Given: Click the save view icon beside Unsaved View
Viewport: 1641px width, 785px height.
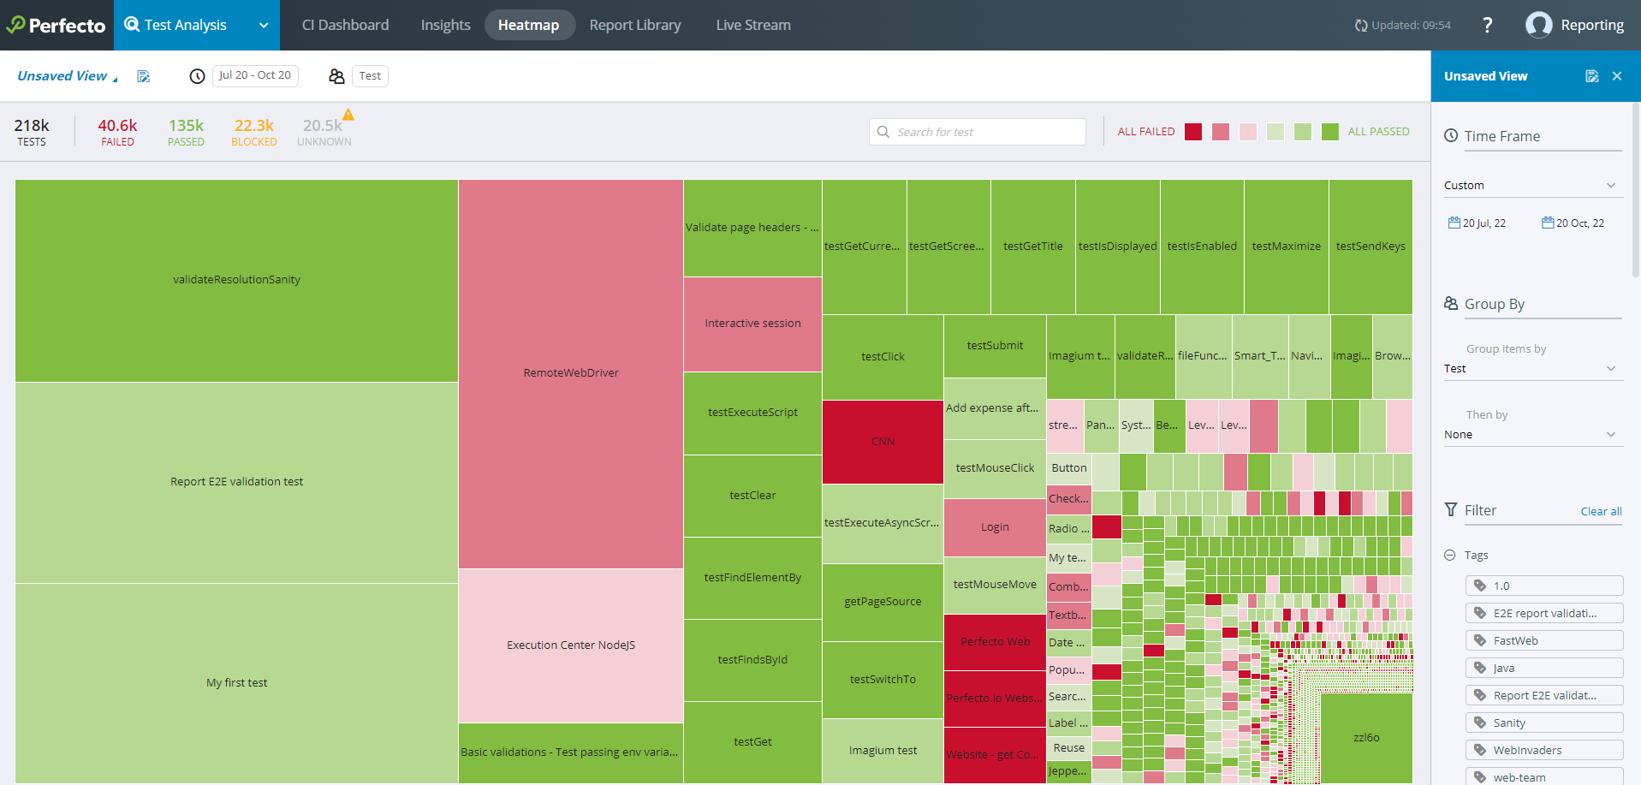Looking at the screenshot, I should click(144, 76).
